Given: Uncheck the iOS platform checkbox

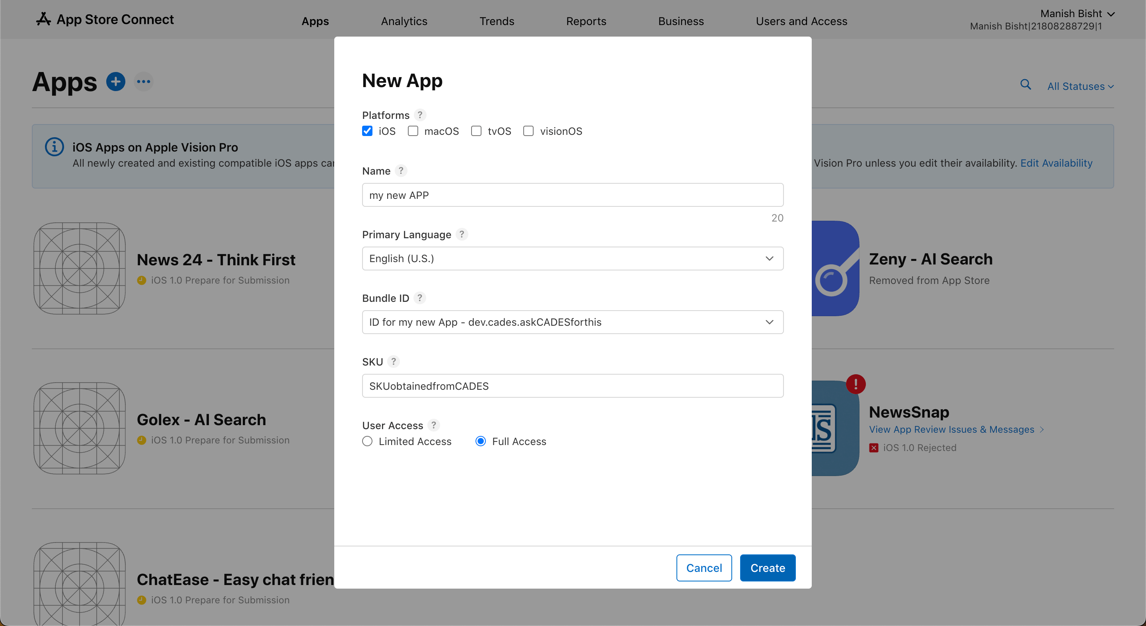Looking at the screenshot, I should (x=367, y=131).
